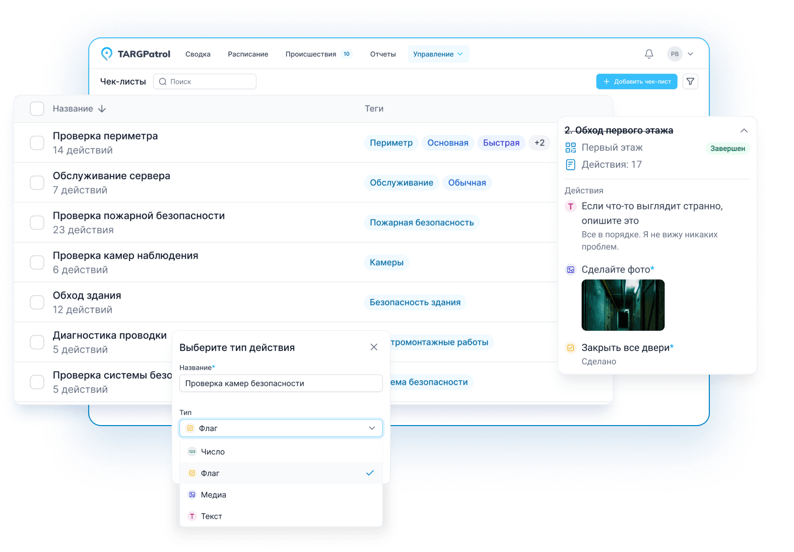Click the checkmark on selected Флаг option
The height and width of the screenshot is (552, 794).
[x=370, y=473]
